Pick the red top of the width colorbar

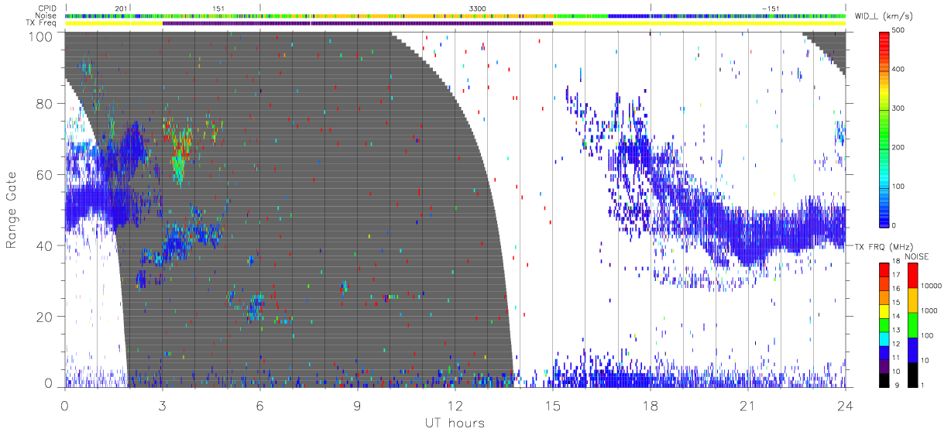(885, 39)
